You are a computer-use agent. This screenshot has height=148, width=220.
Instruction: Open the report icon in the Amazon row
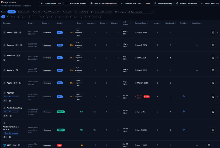coord(213,45)
